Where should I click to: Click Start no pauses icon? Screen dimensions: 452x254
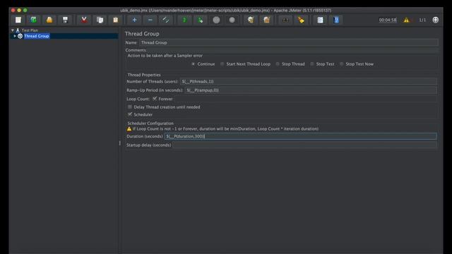coord(200,20)
